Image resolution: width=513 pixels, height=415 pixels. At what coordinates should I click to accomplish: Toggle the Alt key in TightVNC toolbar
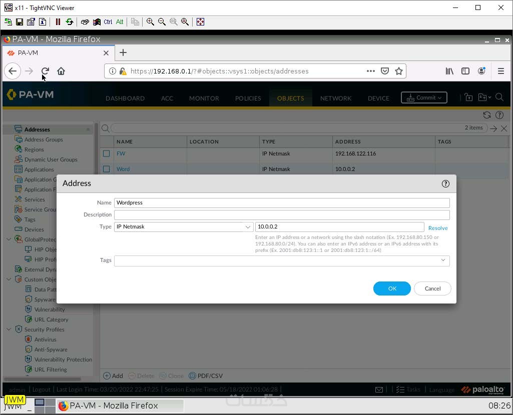pos(120,22)
